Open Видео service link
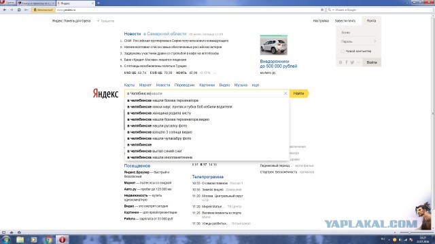The image size is (435, 244). click(x=224, y=85)
